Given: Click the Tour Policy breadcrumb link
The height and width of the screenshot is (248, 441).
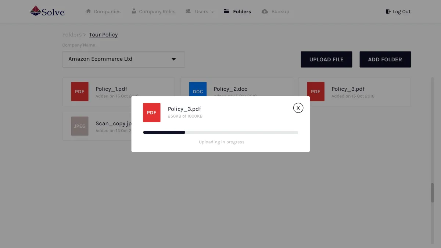Looking at the screenshot, I should [103, 35].
